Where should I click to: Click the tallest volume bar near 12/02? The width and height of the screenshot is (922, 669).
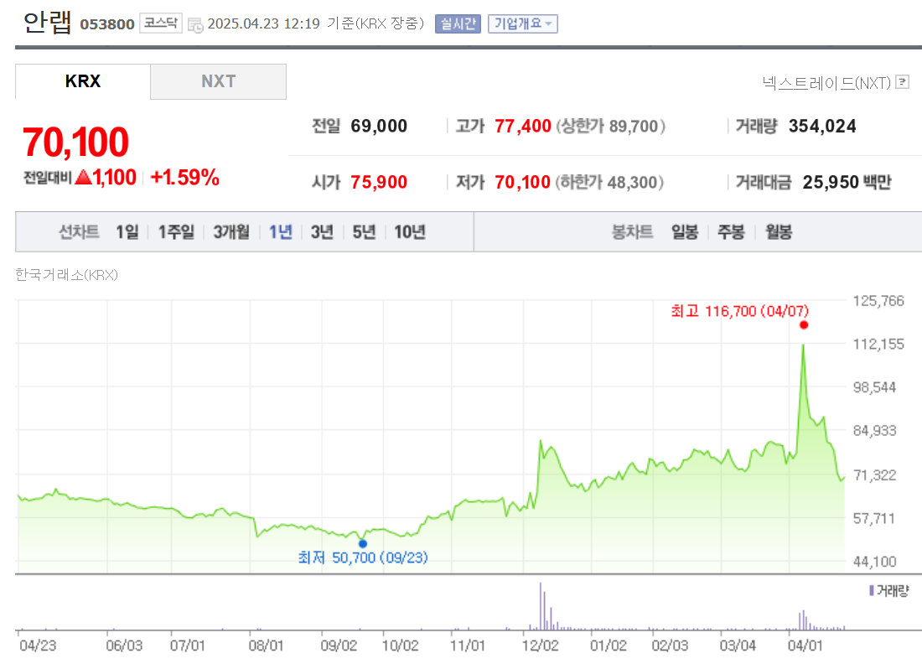(x=541, y=607)
